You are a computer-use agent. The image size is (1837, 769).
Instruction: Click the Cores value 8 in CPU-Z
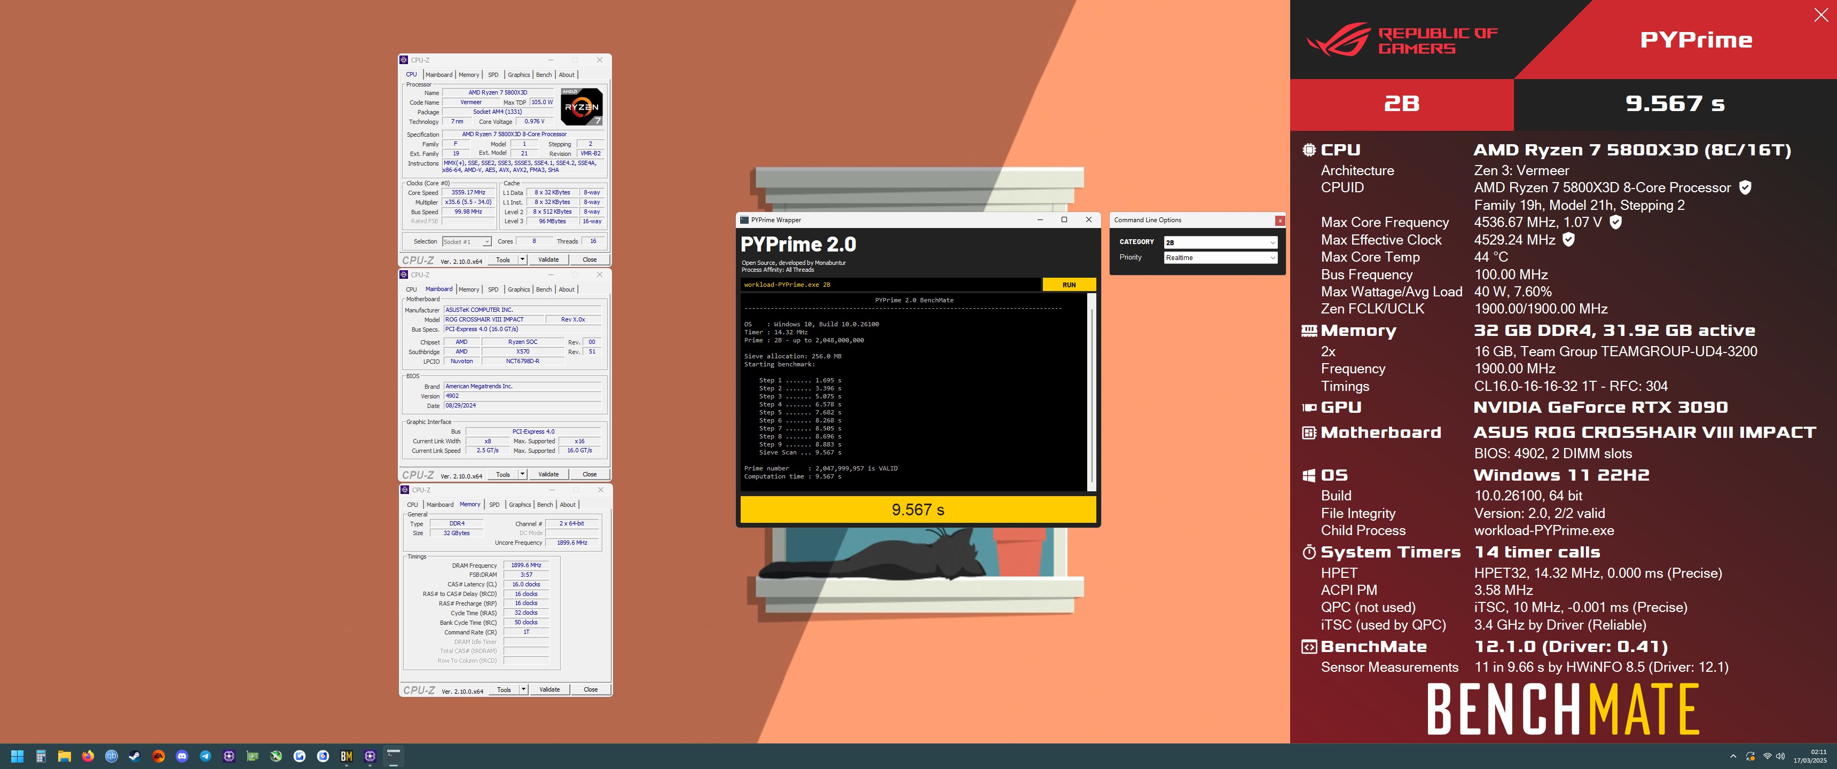pyautogui.click(x=534, y=242)
